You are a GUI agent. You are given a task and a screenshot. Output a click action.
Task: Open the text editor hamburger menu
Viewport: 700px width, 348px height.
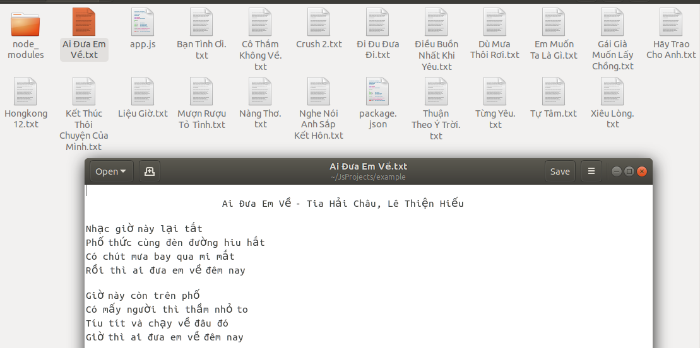(x=591, y=171)
